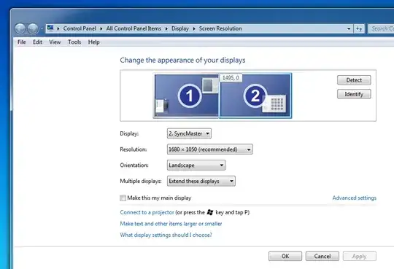Open the Orientation dropdown set to Landscape
The image size is (394, 269).
point(196,165)
